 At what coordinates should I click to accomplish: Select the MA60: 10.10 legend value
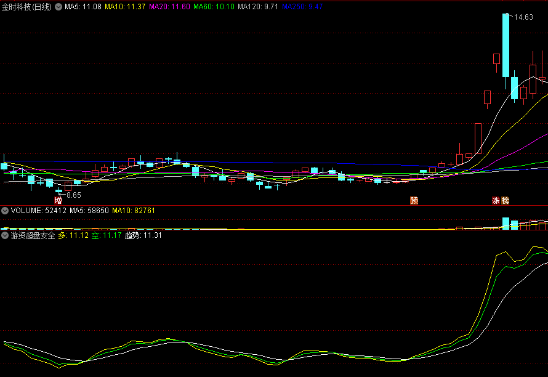click(x=214, y=7)
